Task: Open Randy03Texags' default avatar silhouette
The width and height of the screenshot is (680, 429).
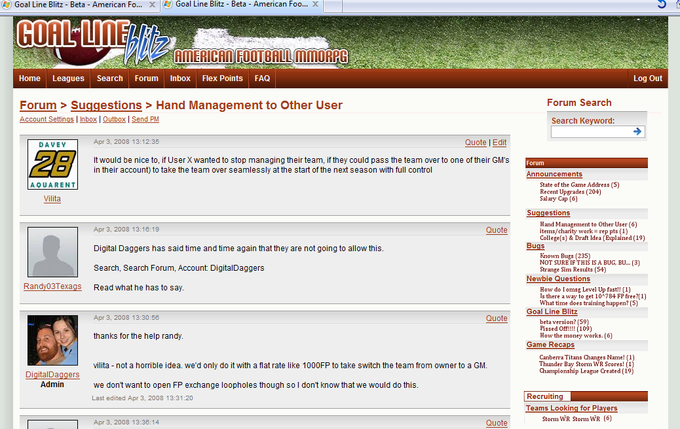Action: 52,252
